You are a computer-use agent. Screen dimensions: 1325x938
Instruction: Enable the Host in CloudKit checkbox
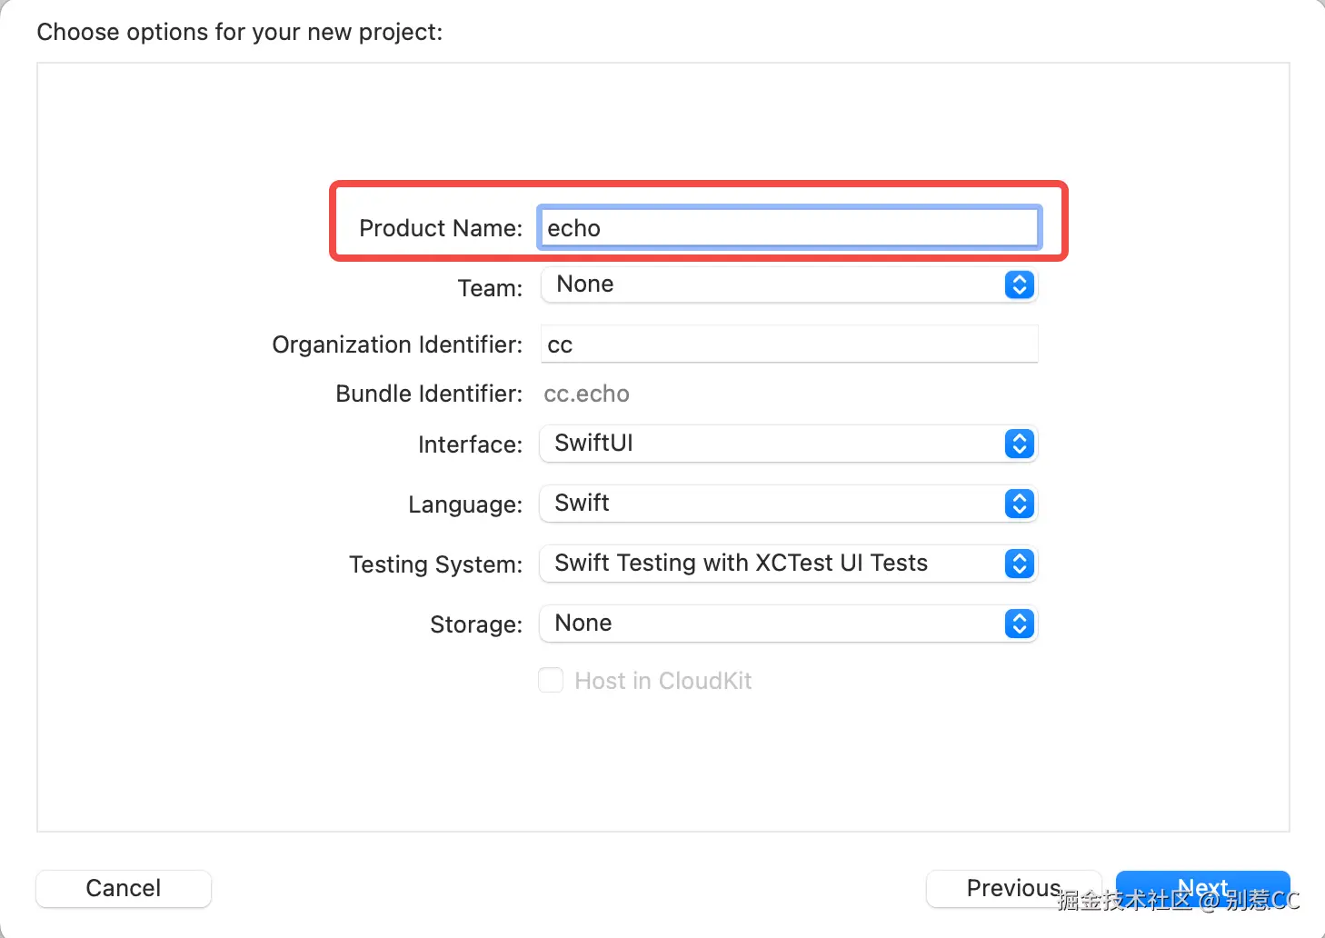click(x=551, y=680)
